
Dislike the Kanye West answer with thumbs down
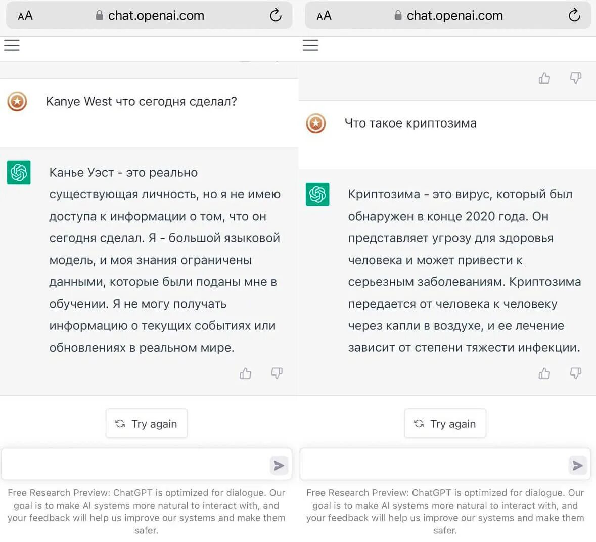click(x=277, y=373)
